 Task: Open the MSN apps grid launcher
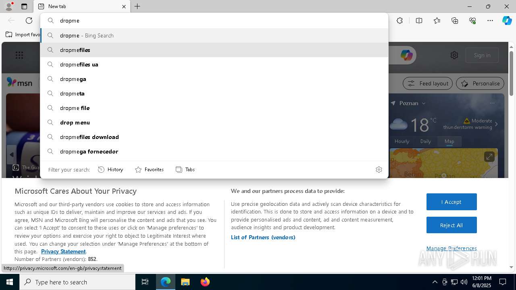[19, 55]
